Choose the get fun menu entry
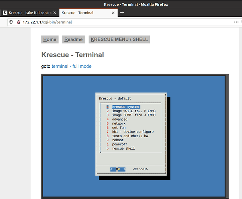 click(x=116, y=128)
